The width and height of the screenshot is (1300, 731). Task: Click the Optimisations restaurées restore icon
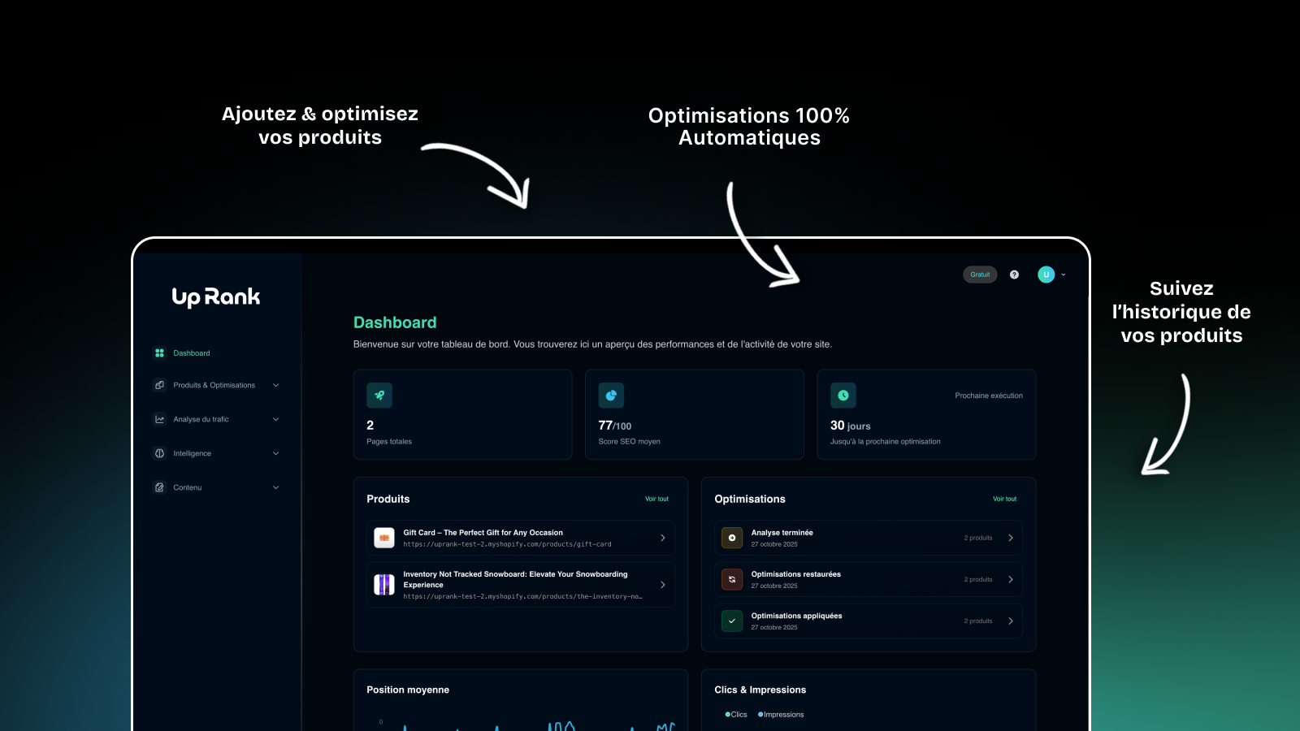pyautogui.click(x=732, y=579)
